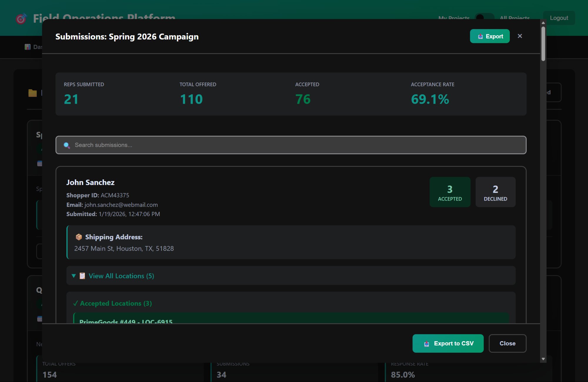Click the John Sanchez name heading
The height and width of the screenshot is (382, 588).
[90, 182]
